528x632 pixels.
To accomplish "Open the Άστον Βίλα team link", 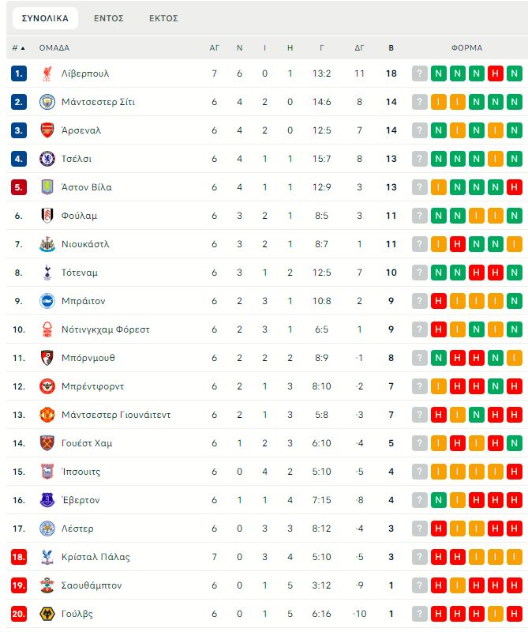I will [x=86, y=187].
